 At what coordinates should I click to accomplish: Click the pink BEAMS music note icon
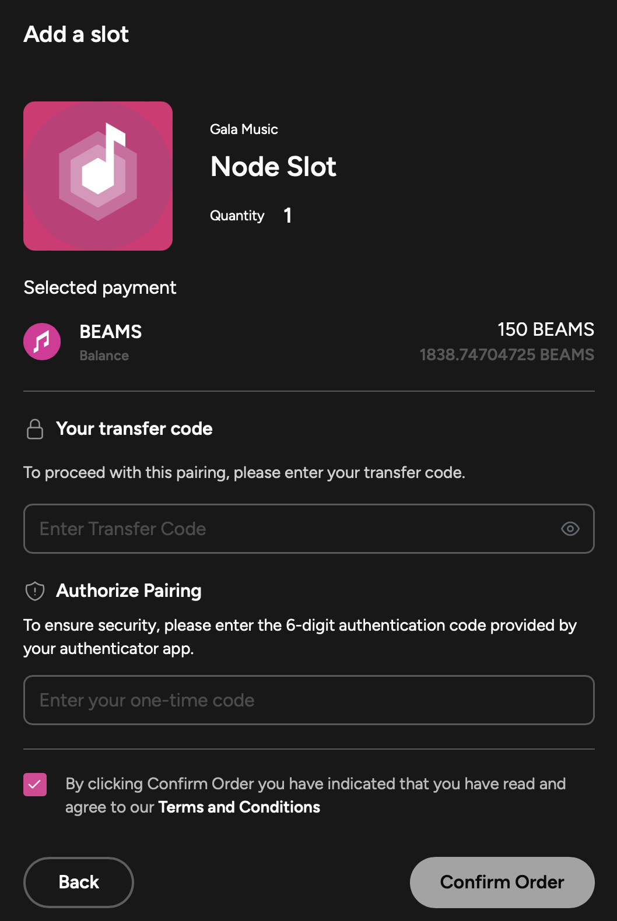point(42,342)
